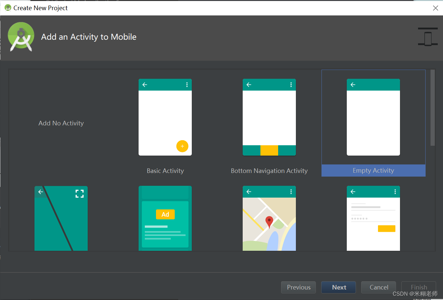Click the yellow center tab in Bottom Navigation preview
The height and width of the screenshot is (300, 443).
pos(269,150)
